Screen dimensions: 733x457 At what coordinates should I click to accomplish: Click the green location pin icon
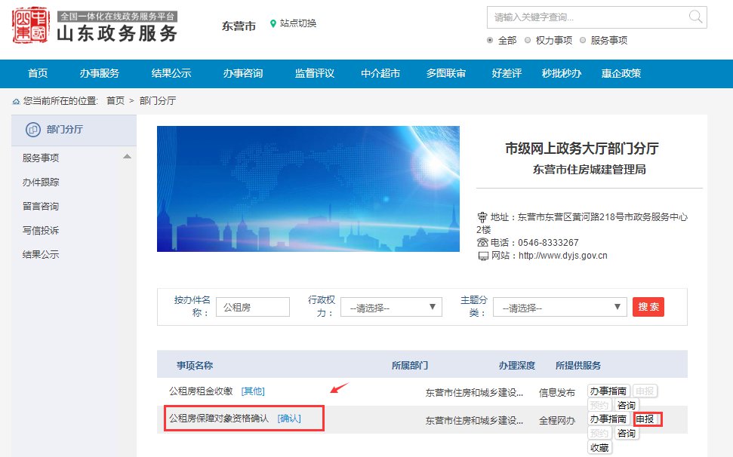(273, 23)
